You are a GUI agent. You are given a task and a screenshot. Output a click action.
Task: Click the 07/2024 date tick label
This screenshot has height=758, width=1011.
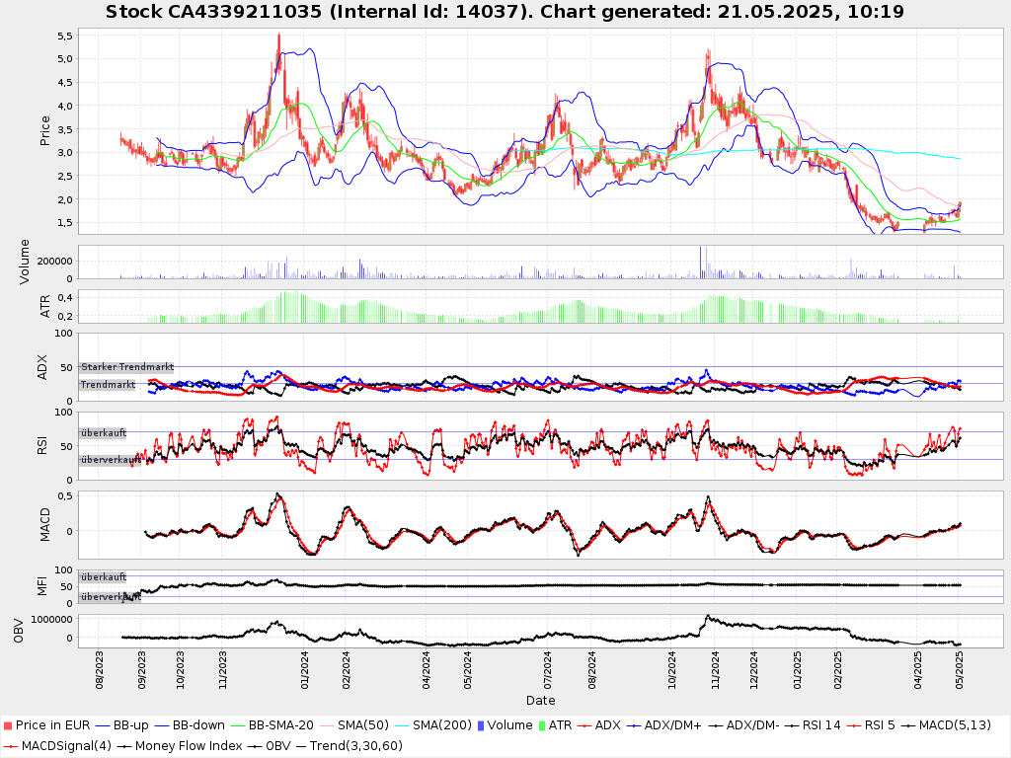[x=547, y=670]
